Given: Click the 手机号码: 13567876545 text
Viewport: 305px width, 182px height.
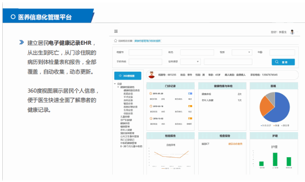Looking at the screenshot, I should 264,75.
